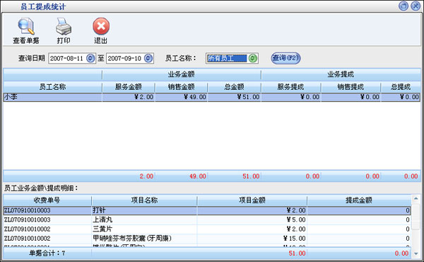Select the 三黄片 detail row

pyautogui.click(x=207, y=229)
